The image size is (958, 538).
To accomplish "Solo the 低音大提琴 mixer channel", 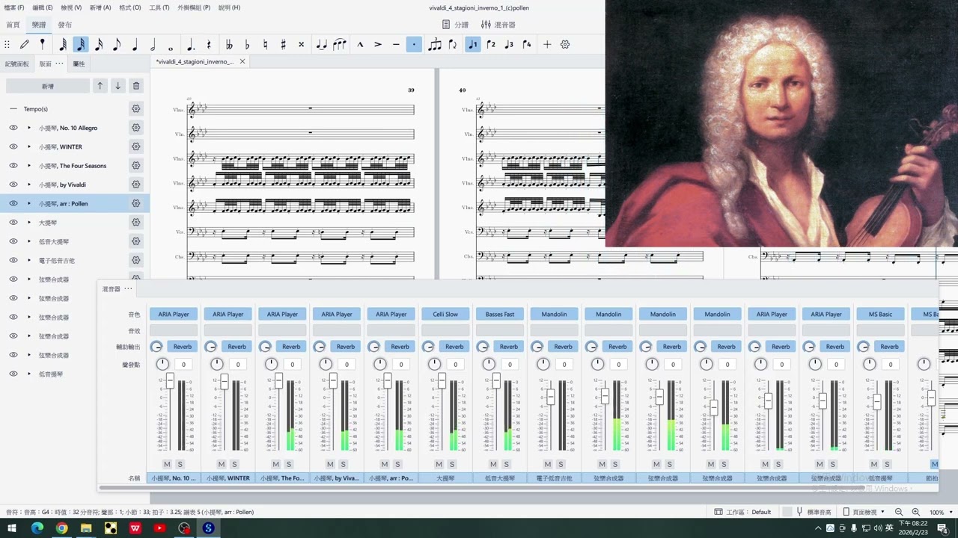I will pyautogui.click(x=506, y=464).
